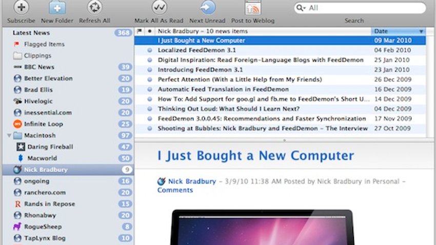The image size is (436, 245).
Task: Select Latest News in the sidebar
Action: (31, 33)
